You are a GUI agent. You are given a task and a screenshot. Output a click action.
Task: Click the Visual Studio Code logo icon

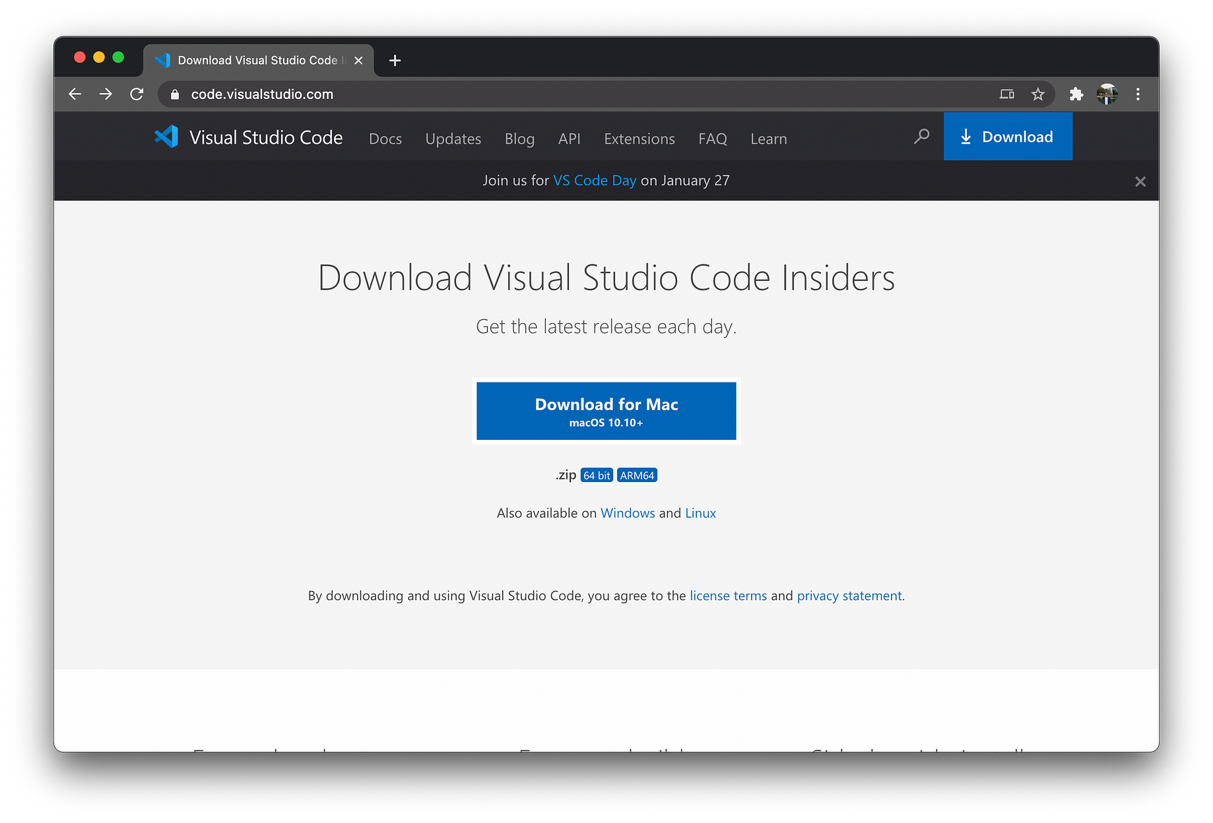tap(166, 137)
